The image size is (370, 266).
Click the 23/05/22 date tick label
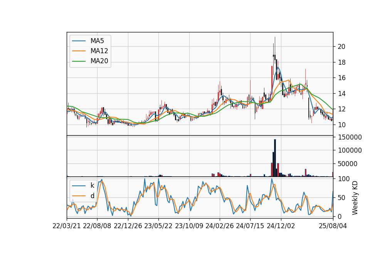(x=158, y=226)
